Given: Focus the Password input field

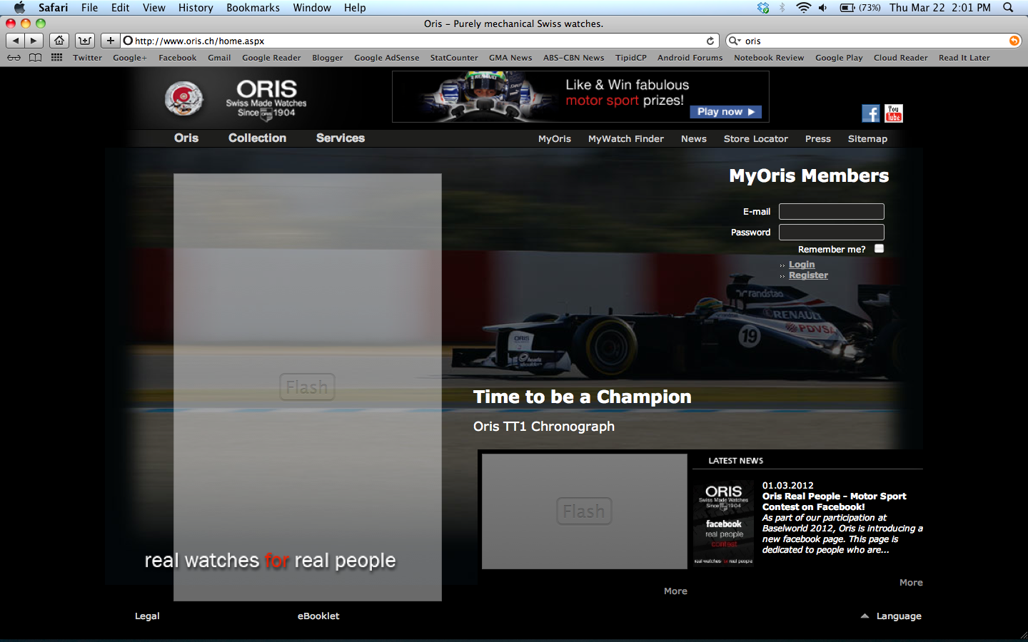Looking at the screenshot, I should coord(832,232).
